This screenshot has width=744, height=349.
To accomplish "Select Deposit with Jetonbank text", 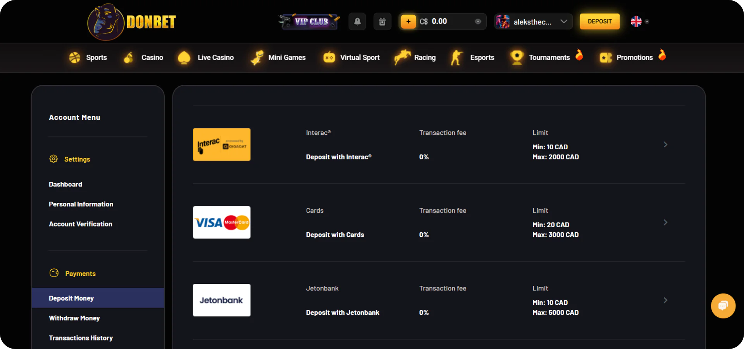I will click(x=343, y=313).
